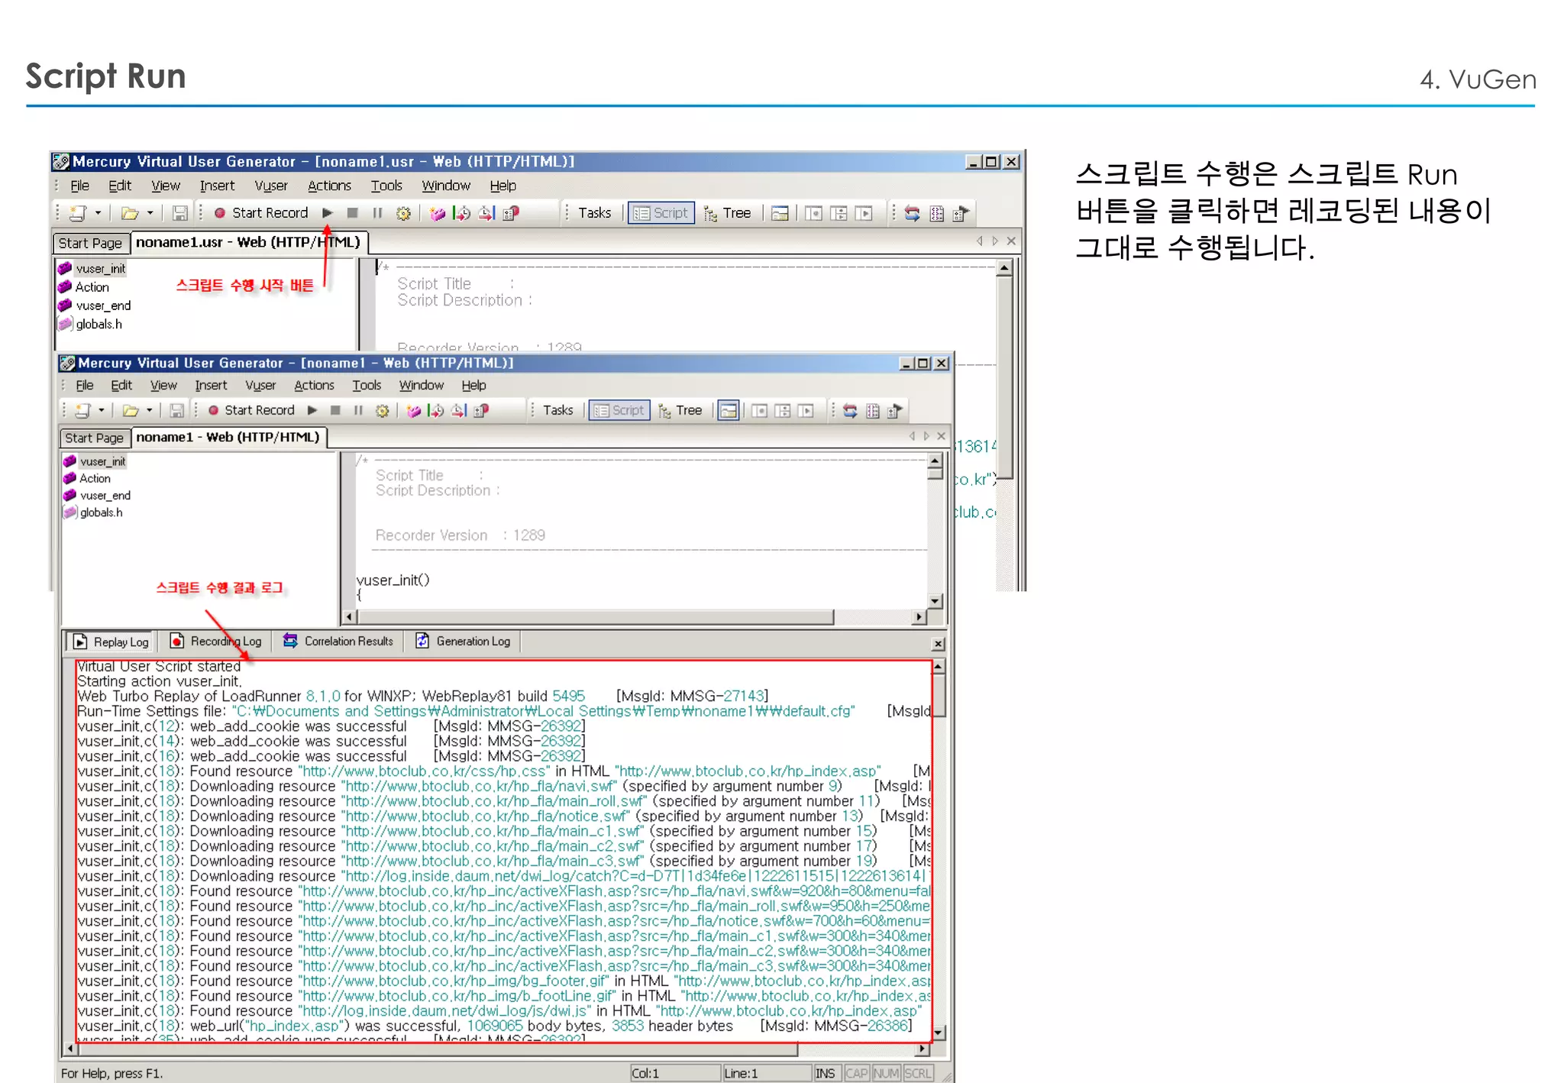Screen dimensions: 1564x1083
Task: Toggle the output window icon in front noname1 toolbar
Action: [x=729, y=411]
